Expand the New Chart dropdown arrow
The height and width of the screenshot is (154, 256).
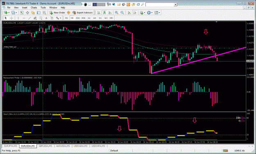(x=9, y=13)
